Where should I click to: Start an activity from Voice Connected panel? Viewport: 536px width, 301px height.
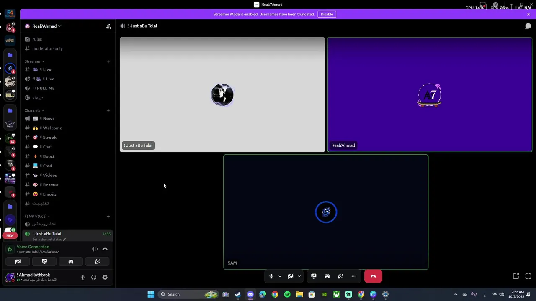tap(71, 261)
